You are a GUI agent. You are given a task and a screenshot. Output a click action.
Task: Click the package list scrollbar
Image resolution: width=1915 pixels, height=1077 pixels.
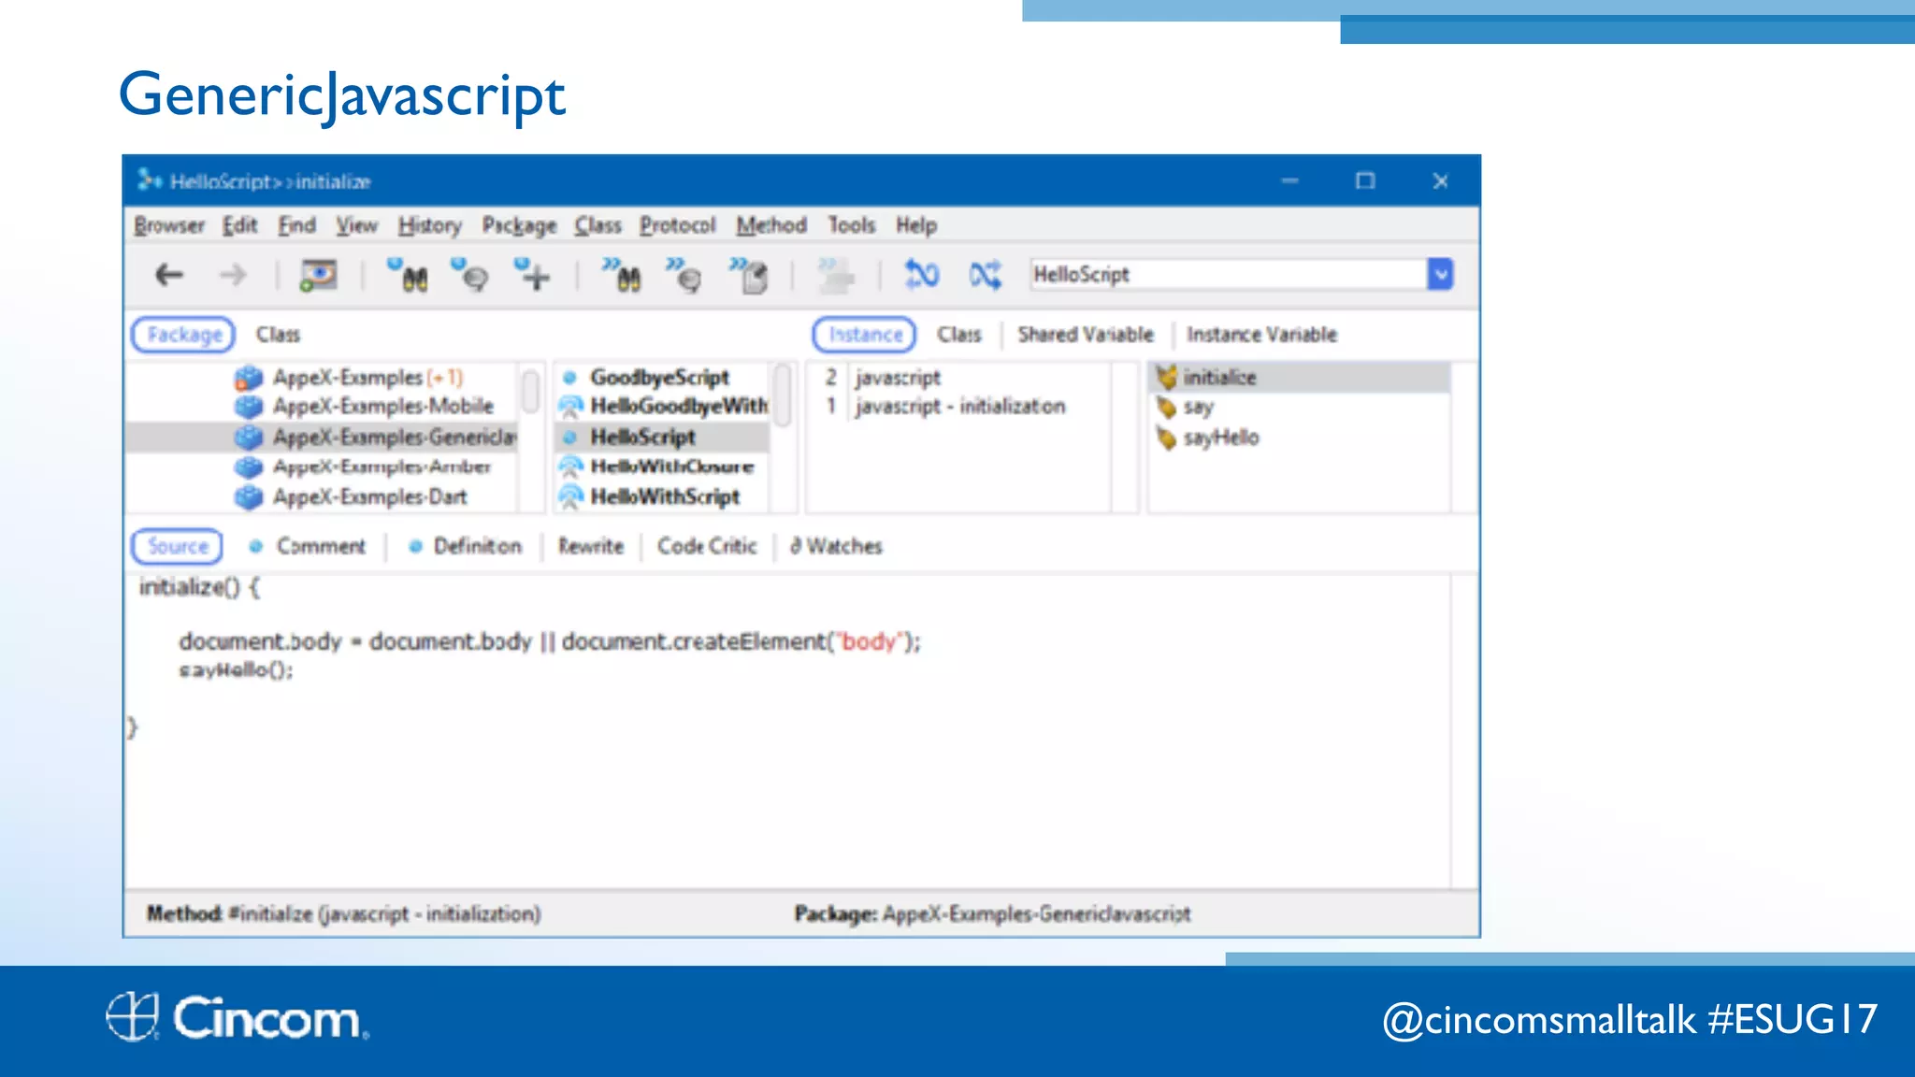point(530,391)
